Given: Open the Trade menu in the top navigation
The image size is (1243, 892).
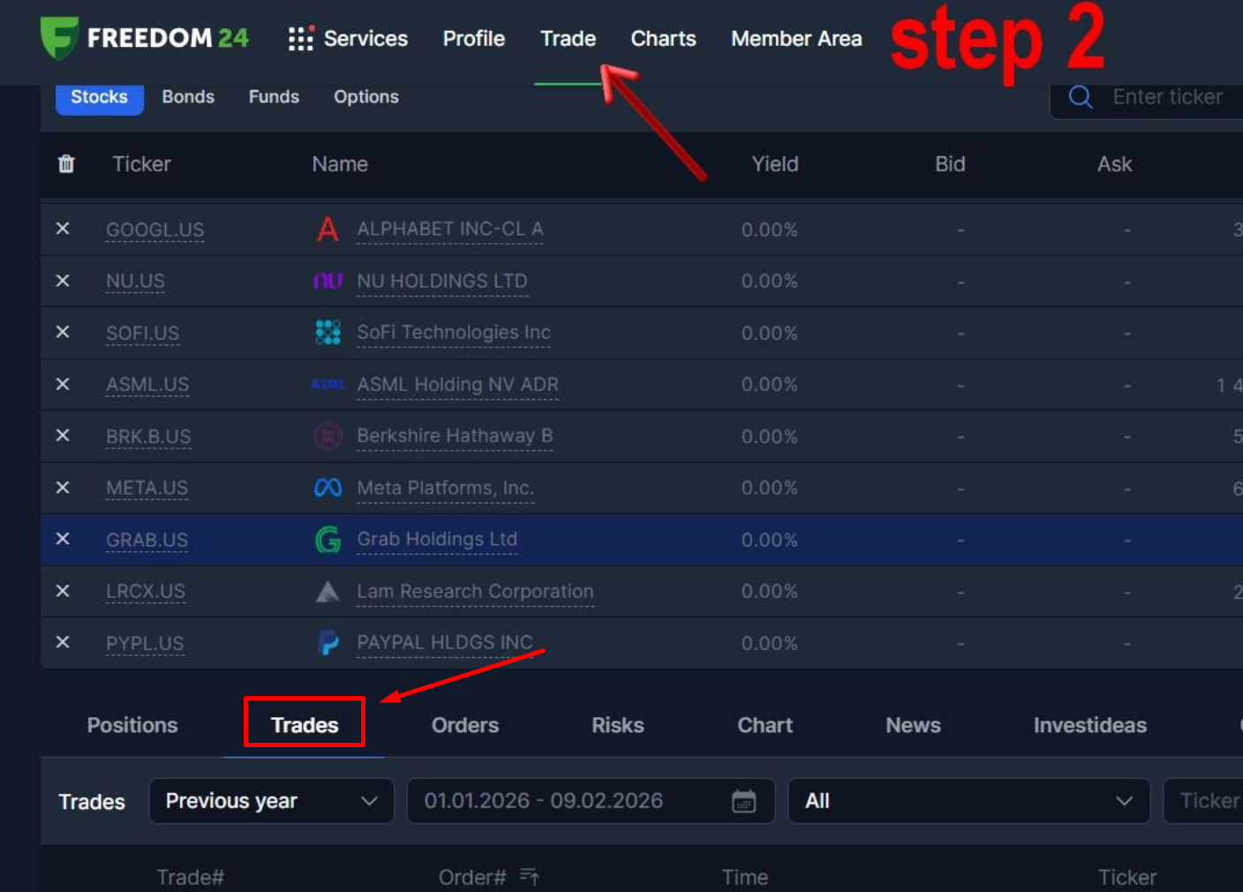Looking at the screenshot, I should point(568,39).
